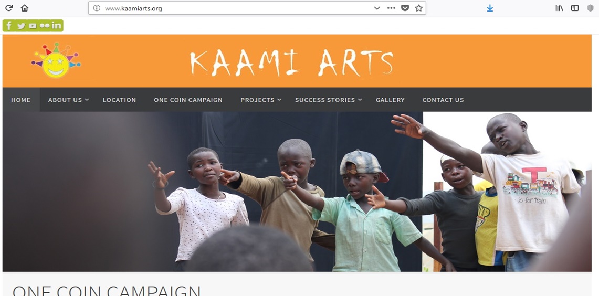
Task: Expand the ABOUT US submenu
Action: point(68,100)
